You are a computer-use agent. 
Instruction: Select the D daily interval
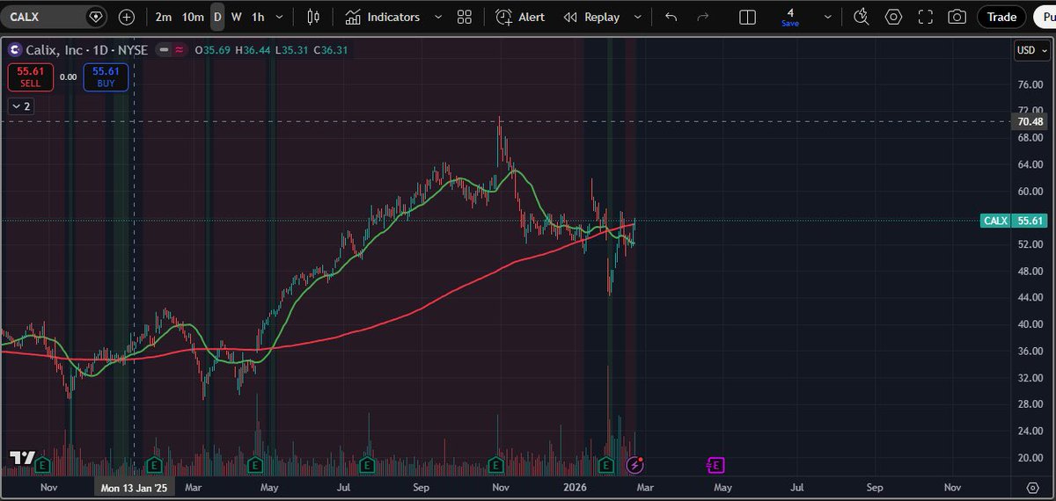217,17
